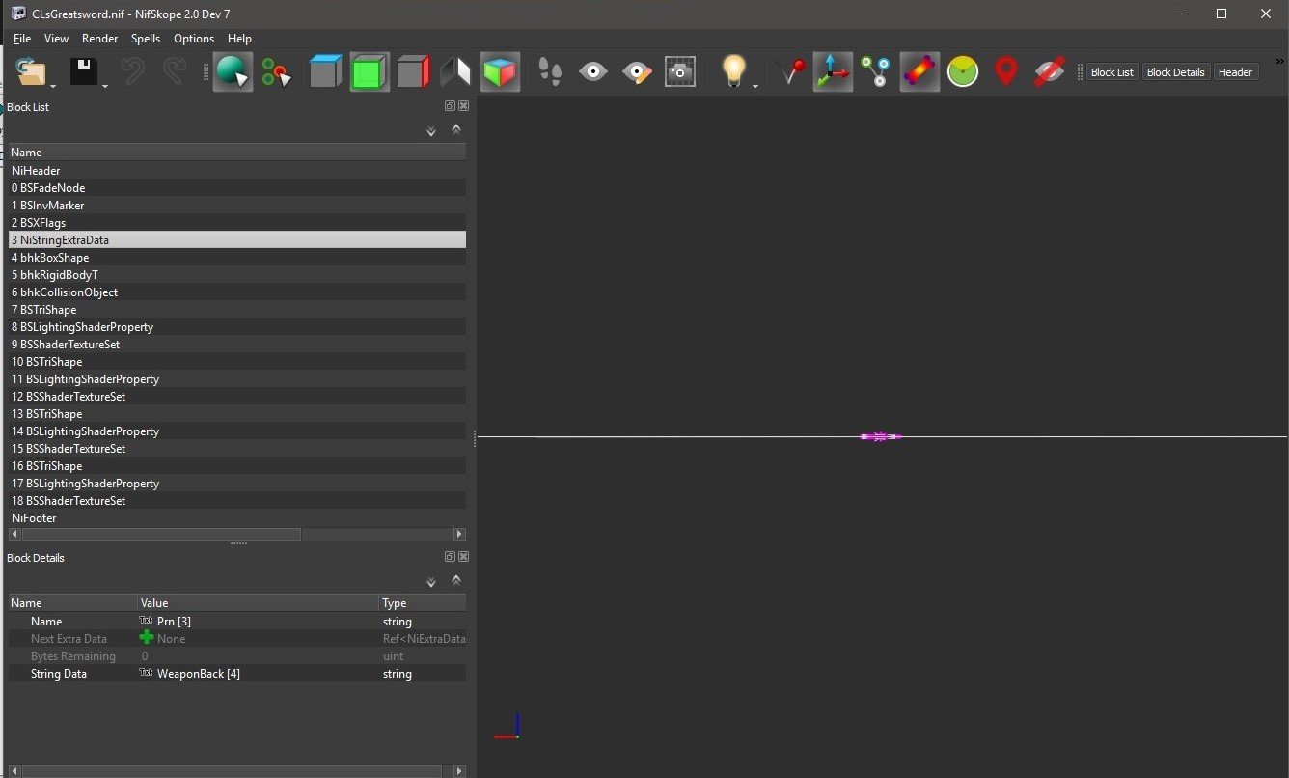Open the View menu
This screenshot has height=778, width=1289.
point(57,39)
